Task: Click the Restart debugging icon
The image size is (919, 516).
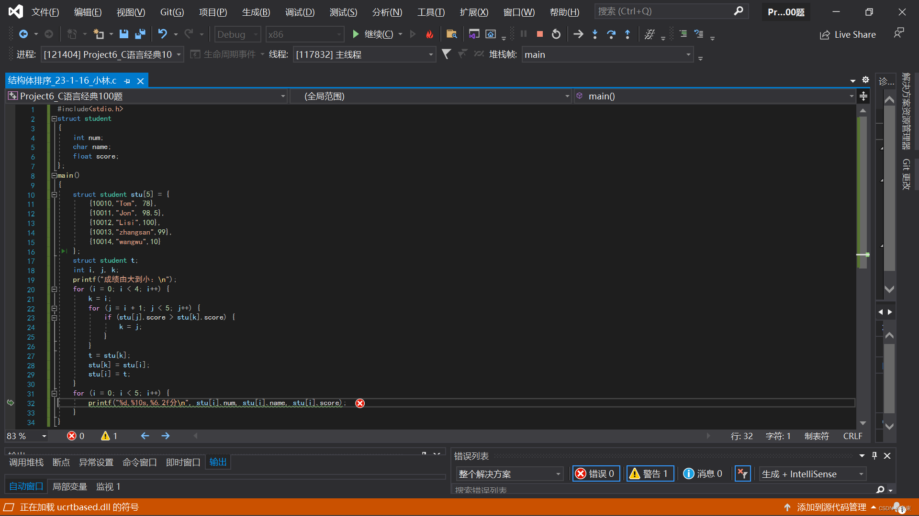Action: tap(556, 34)
